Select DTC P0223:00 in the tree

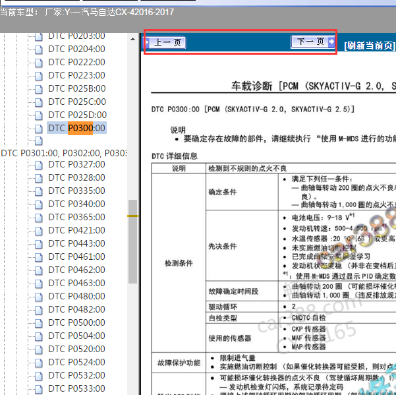point(76,75)
